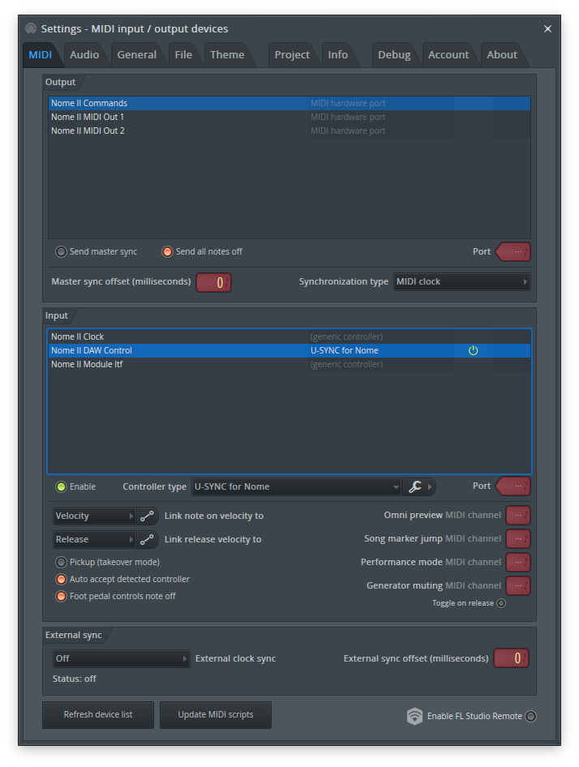Toggle Pickup (takeover mode)
579x767 pixels.
[61, 562]
